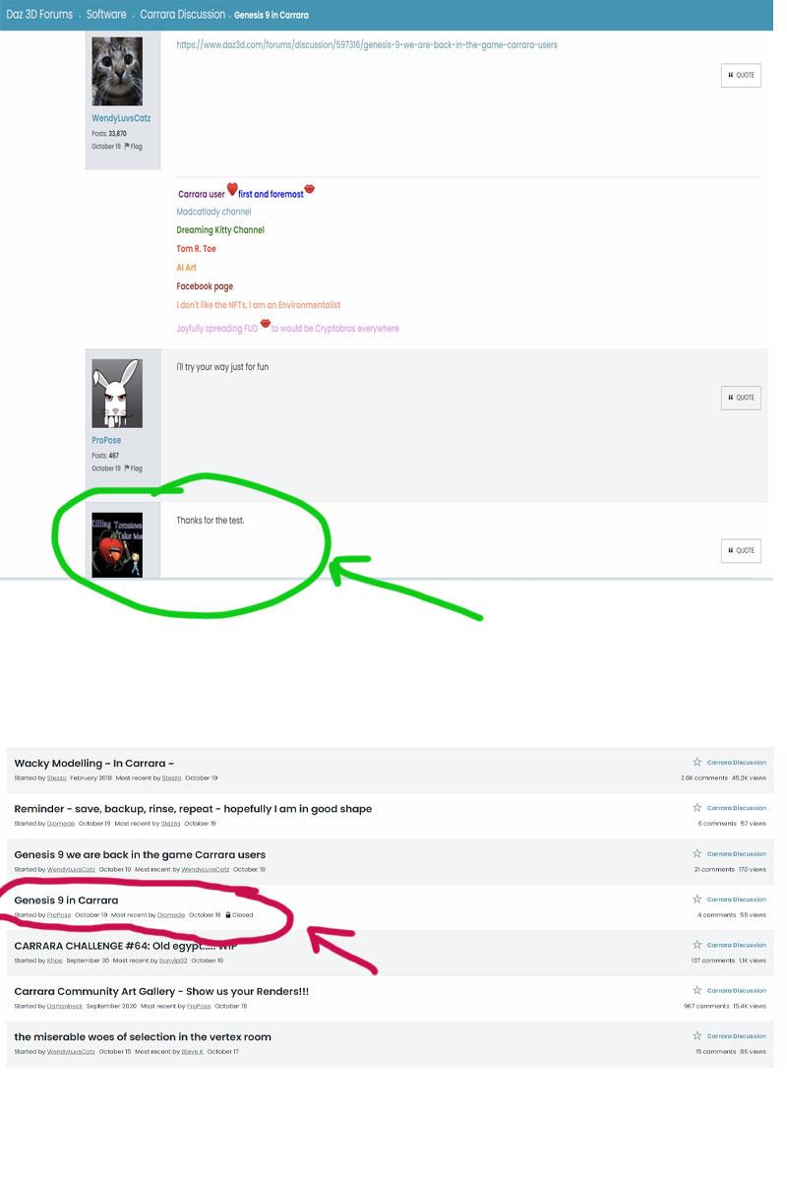Star the Genesis 9 in Carrara thread
The image size is (787, 1181).
[697, 899]
